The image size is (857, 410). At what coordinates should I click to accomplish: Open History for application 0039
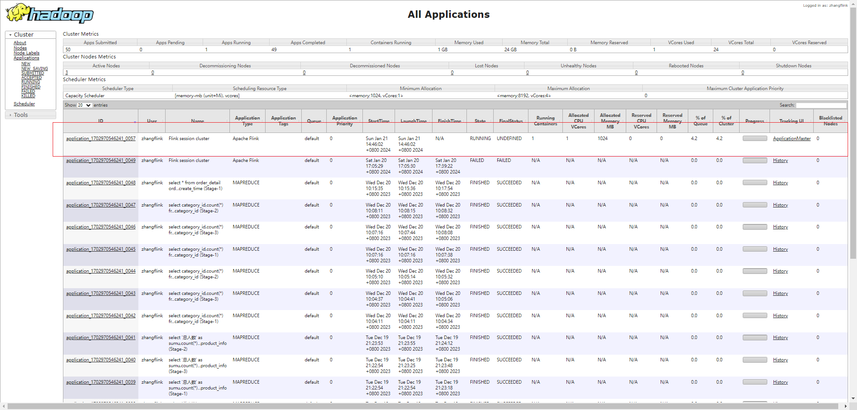[x=780, y=382]
